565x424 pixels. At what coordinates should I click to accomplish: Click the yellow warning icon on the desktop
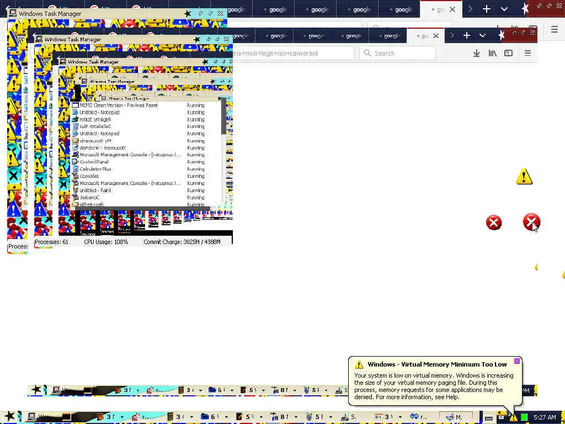pyautogui.click(x=524, y=176)
